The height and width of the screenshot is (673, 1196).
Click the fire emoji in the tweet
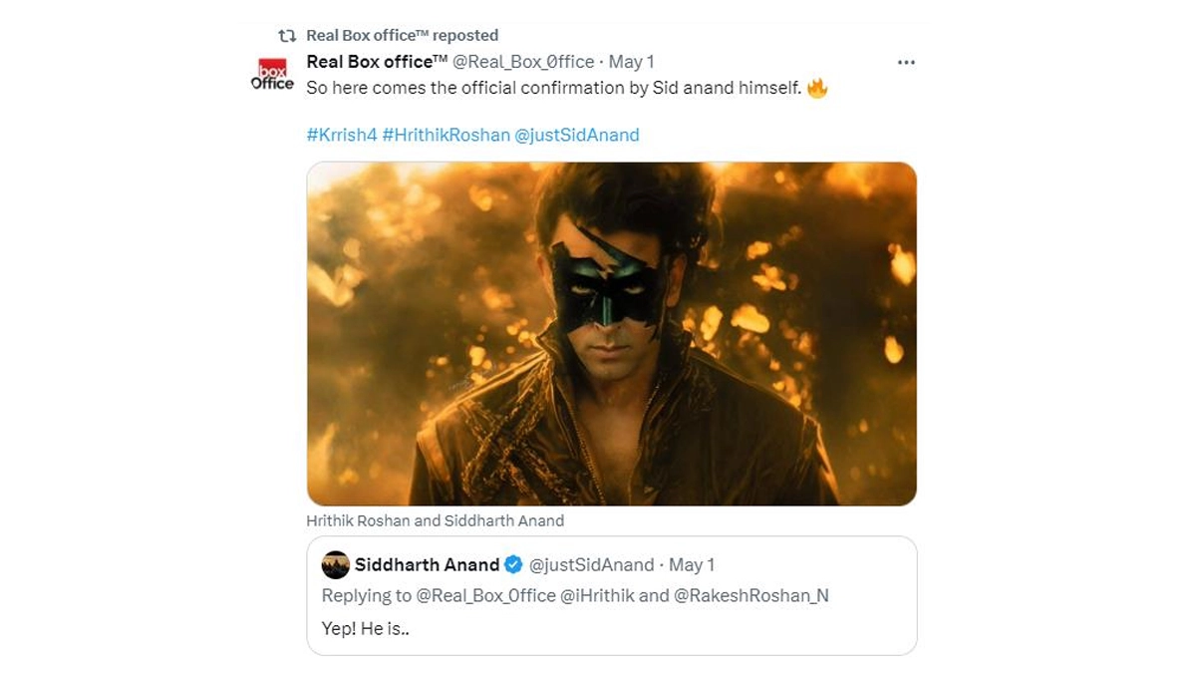[x=817, y=88]
